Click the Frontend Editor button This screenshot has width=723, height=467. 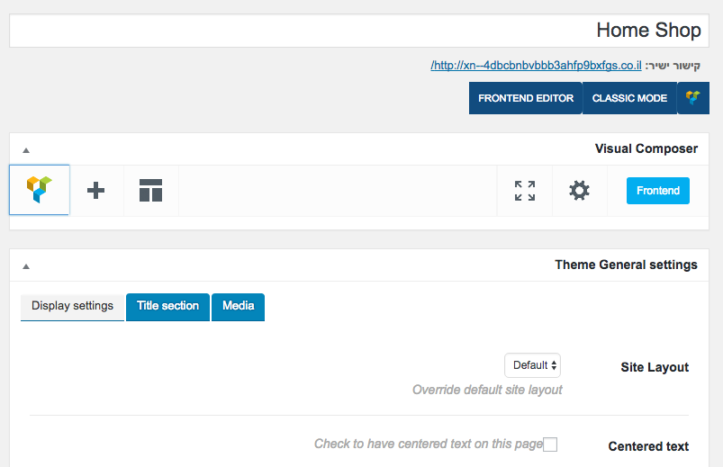(526, 98)
